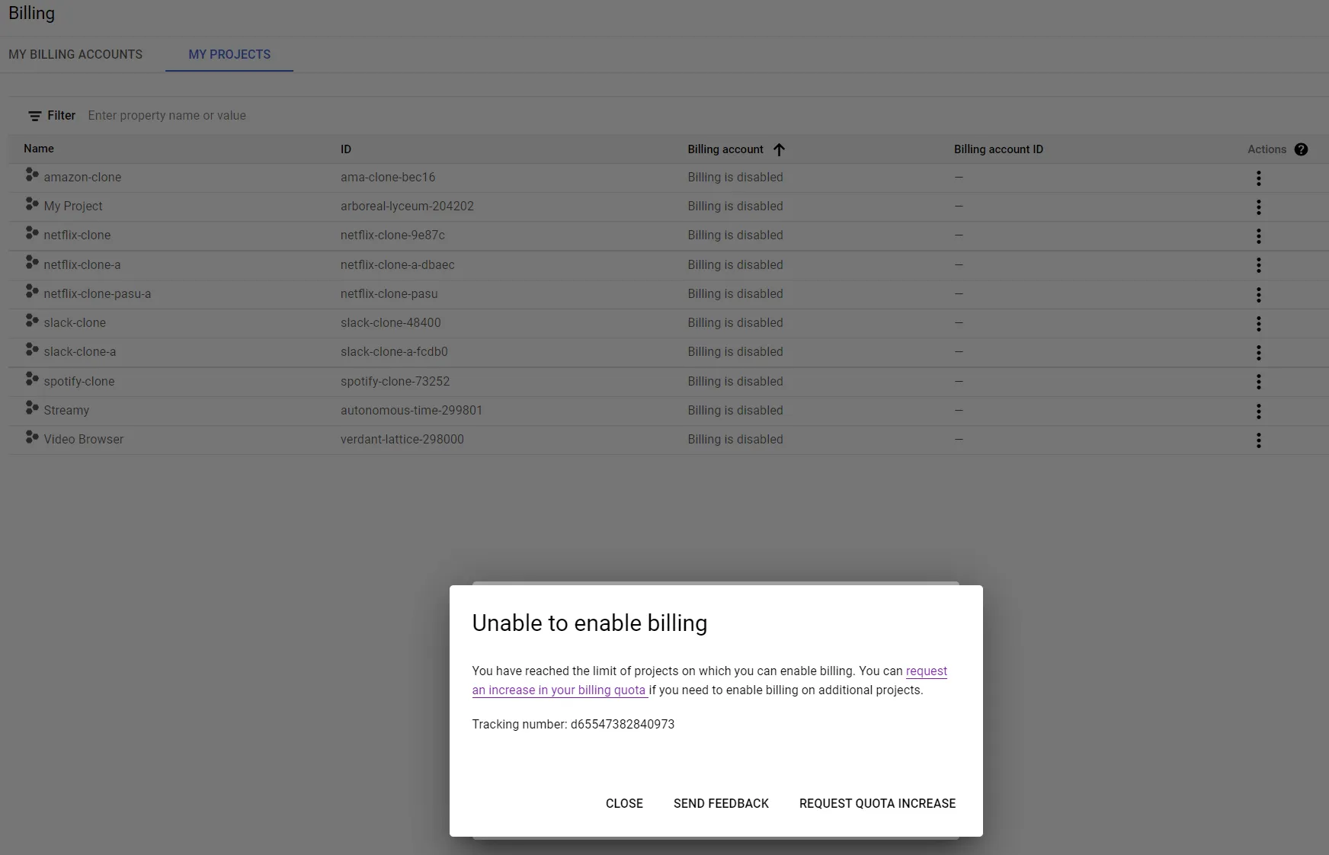
Task: Open three-dot menu for Video Browser
Action: pyautogui.click(x=1258, y=440)
